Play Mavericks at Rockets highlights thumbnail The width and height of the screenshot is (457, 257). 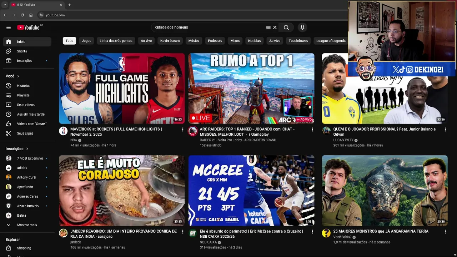pyautogui.click(x=122, y=89)
